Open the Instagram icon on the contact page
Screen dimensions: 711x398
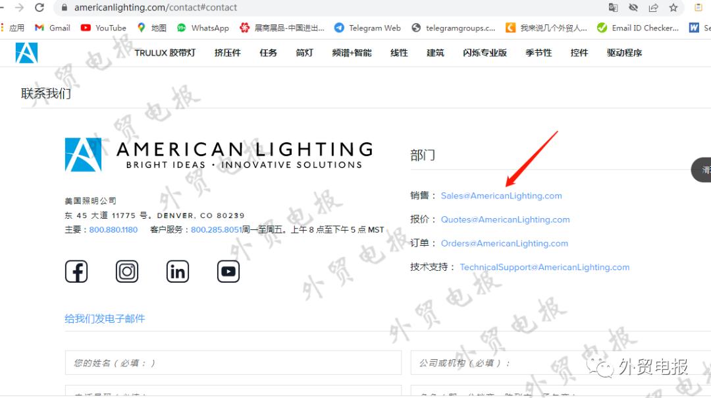[126, 271]
